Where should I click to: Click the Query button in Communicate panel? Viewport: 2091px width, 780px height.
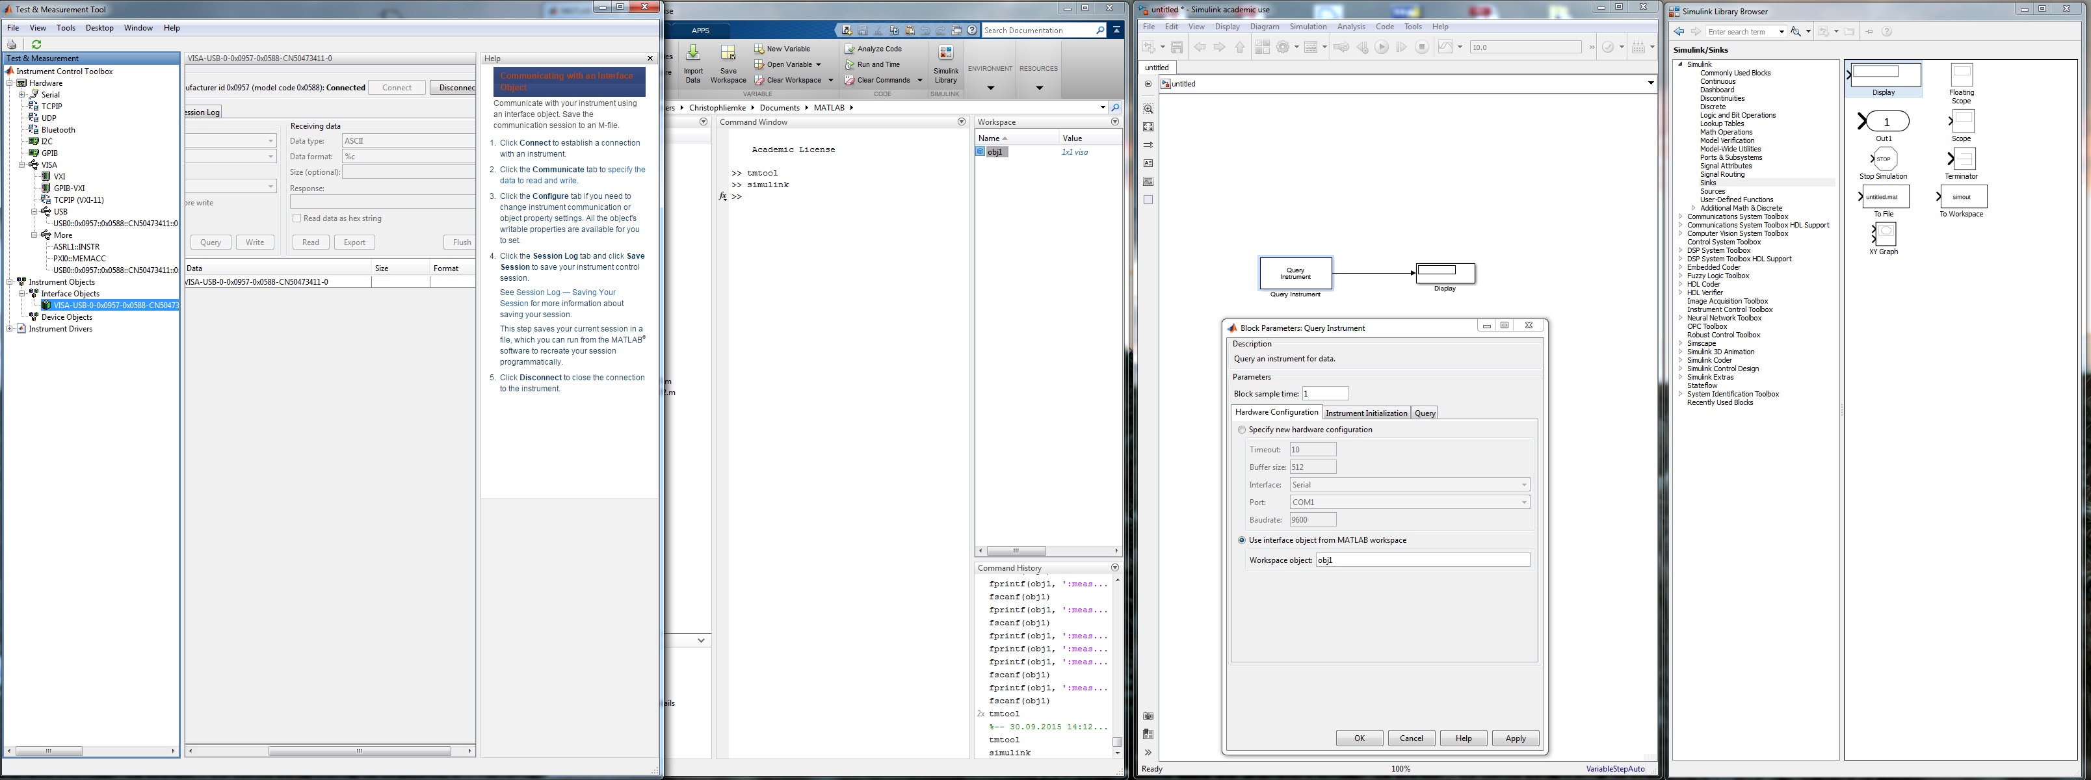click(x=210, y=242)
